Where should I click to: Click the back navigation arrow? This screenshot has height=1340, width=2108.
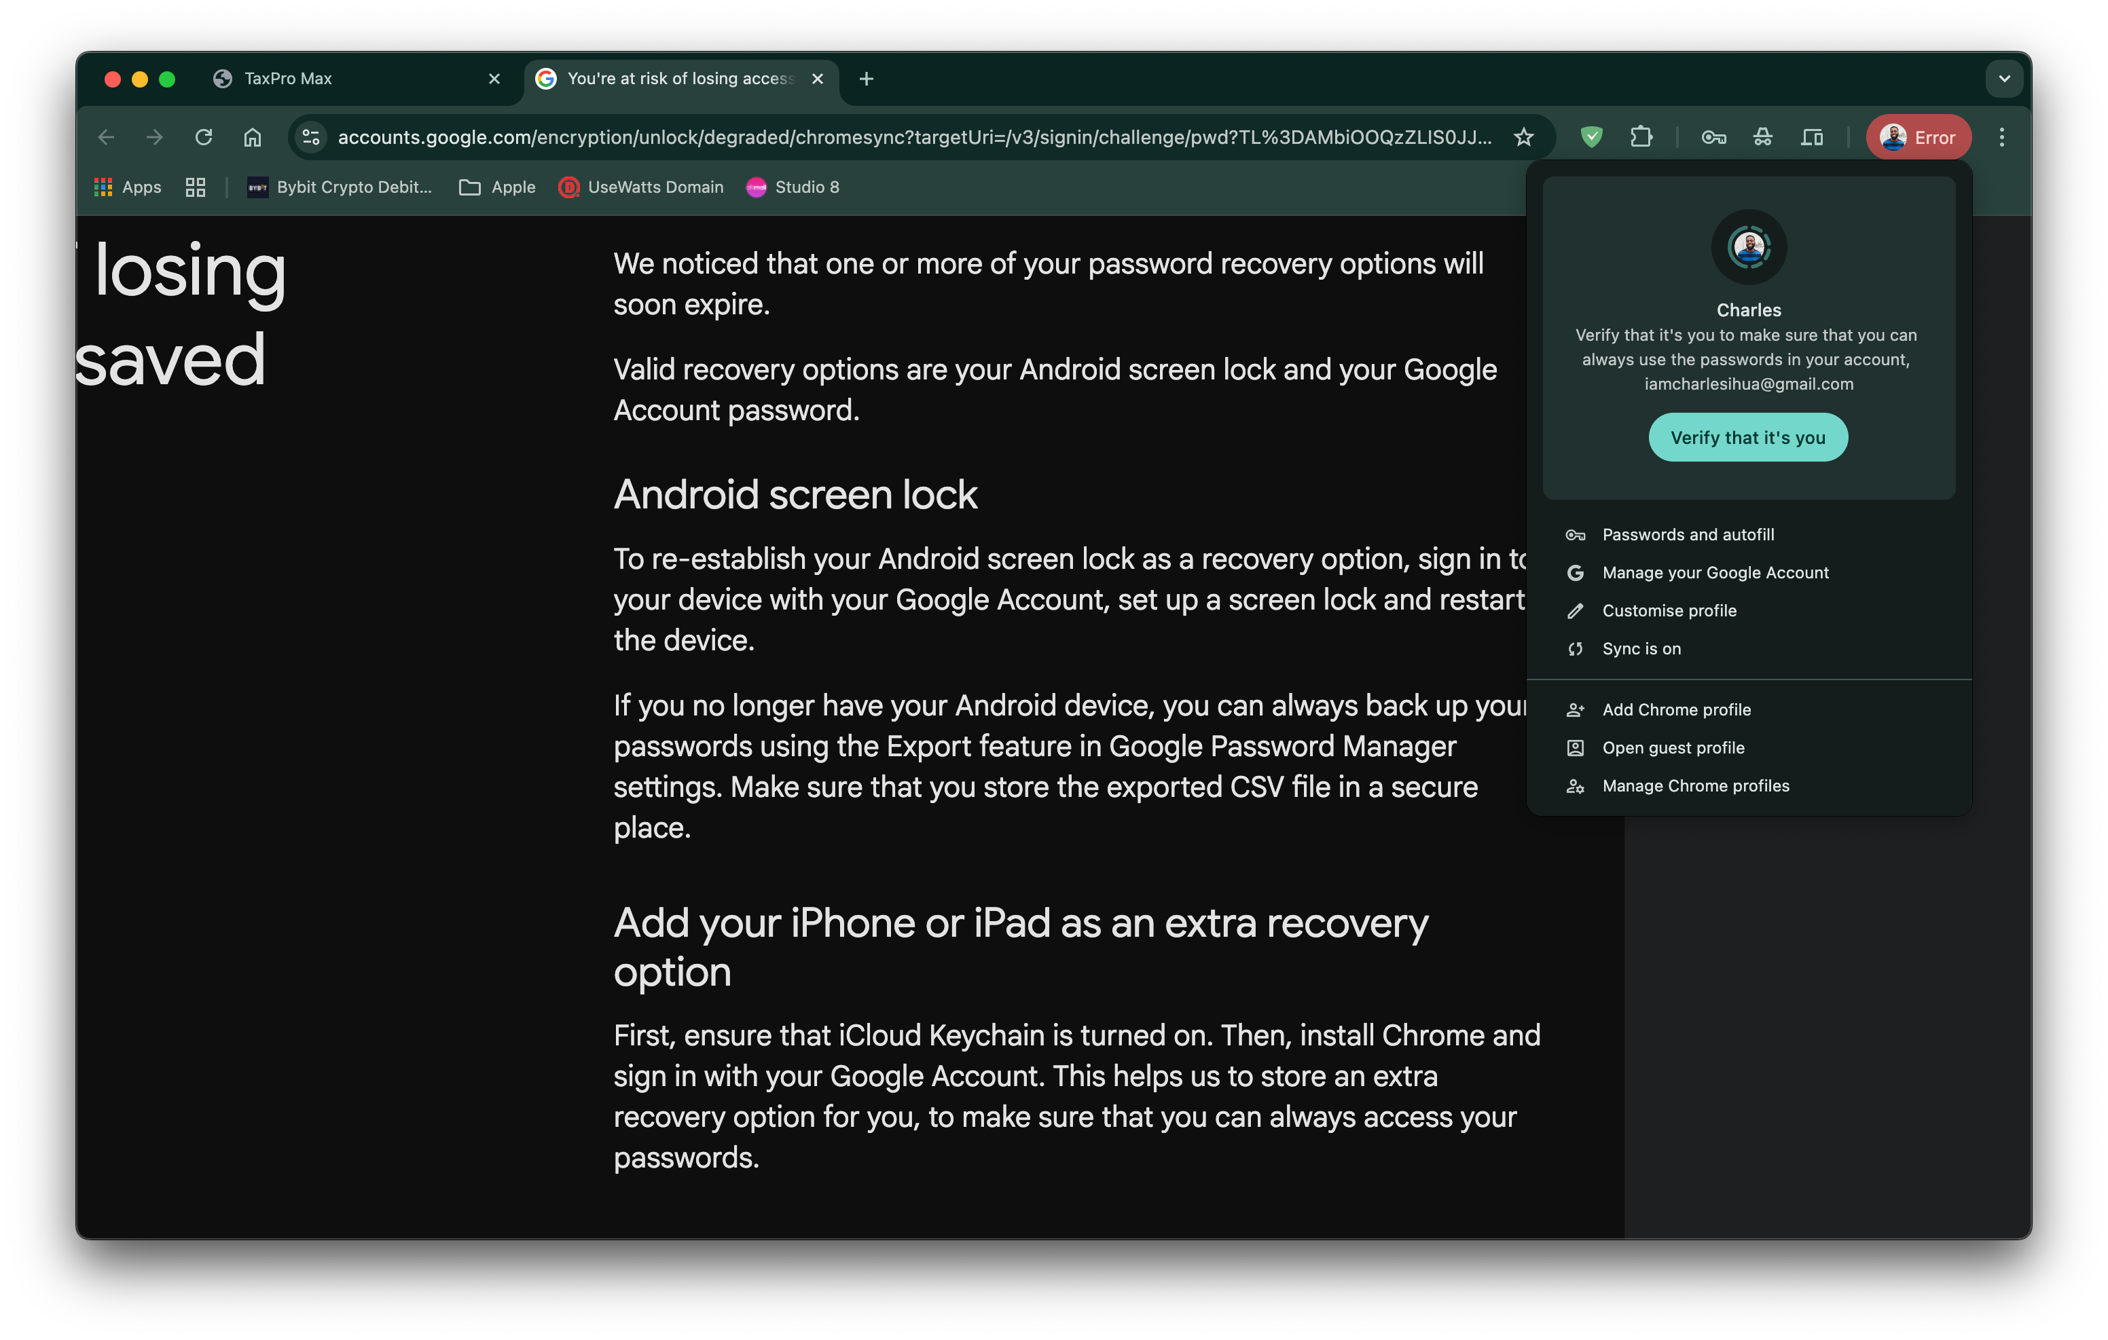[x=105, y=137]
